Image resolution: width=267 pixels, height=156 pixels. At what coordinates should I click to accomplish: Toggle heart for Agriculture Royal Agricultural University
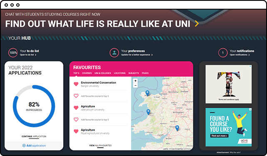coord(76,131)
